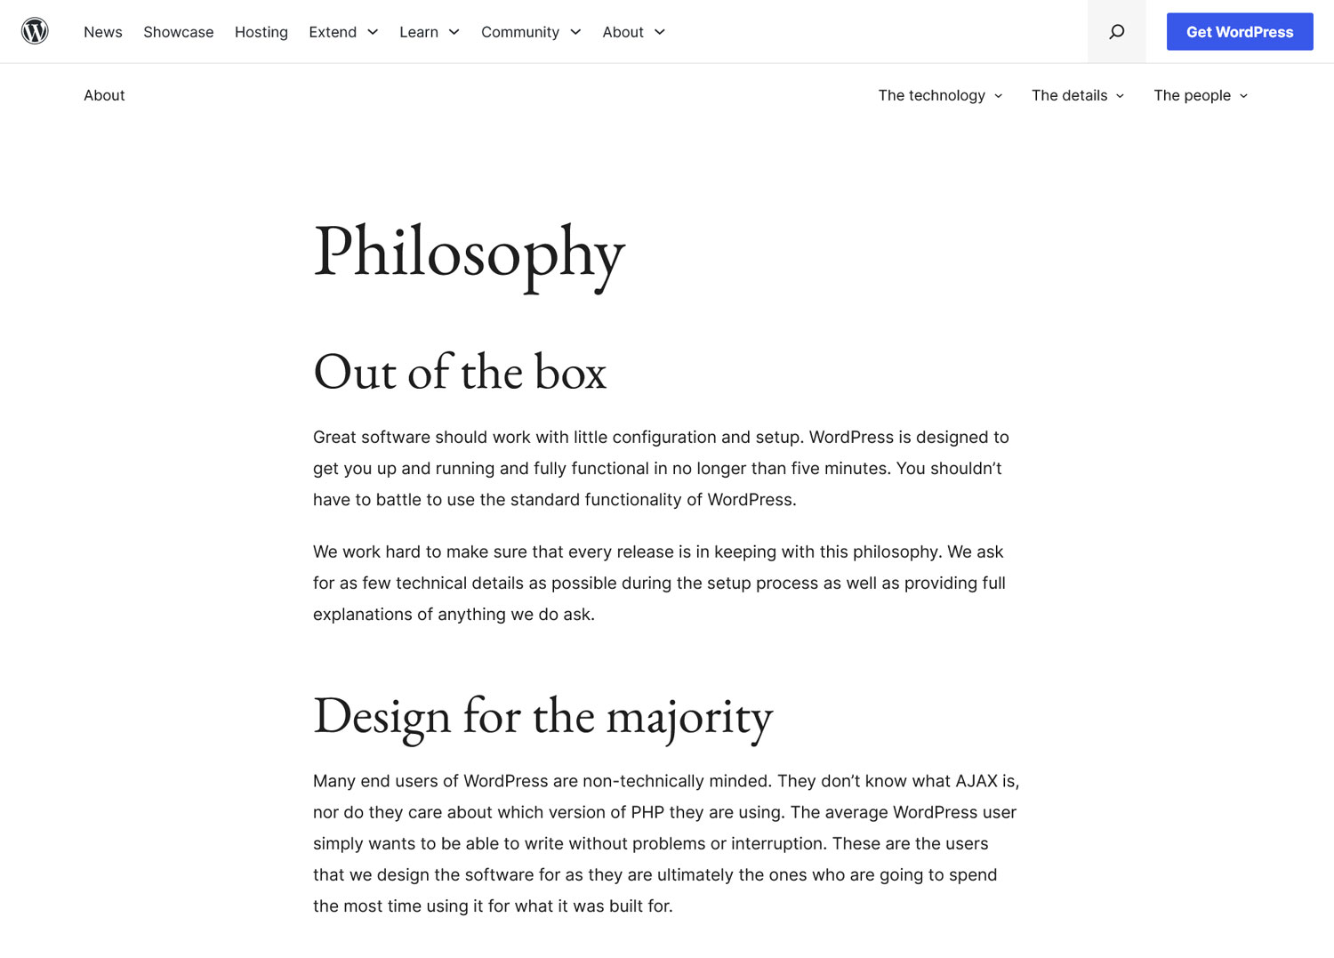Click the WordPress logo icon
1334x958 pixels.
coord(36,30)
